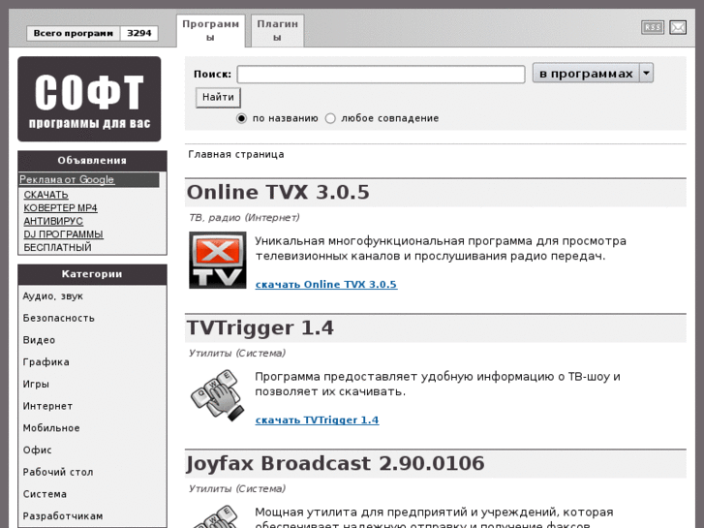The height and width of the screenshot is (528, 704).
Task: Click 'Утилиты (Система)' label under TVTrigger
Action: click(237, 354)
